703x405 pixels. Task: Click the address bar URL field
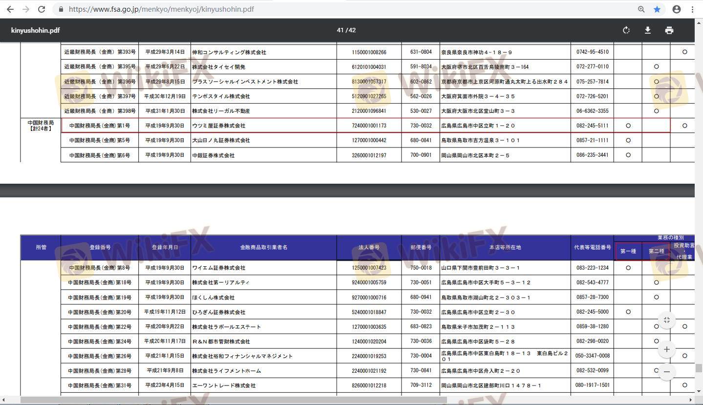click(x=342, y=9)
